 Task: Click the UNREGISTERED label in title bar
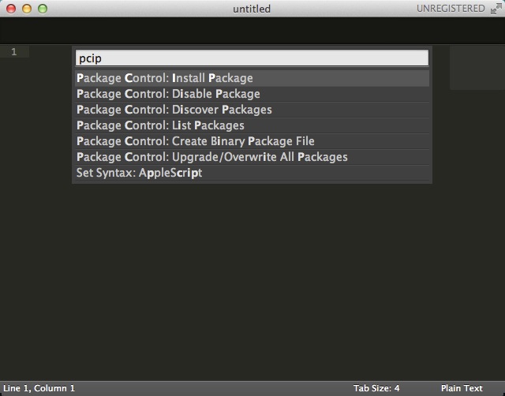451,9
